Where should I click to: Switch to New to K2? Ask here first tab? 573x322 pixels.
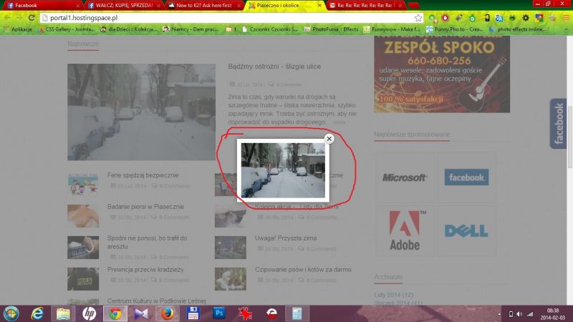(205, 6)
